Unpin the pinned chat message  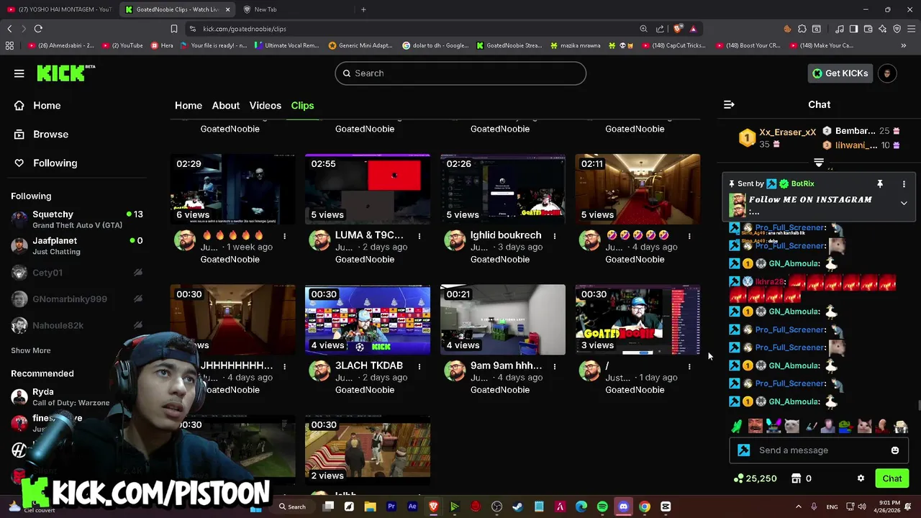pyautogui.click(x=879, y=184)
